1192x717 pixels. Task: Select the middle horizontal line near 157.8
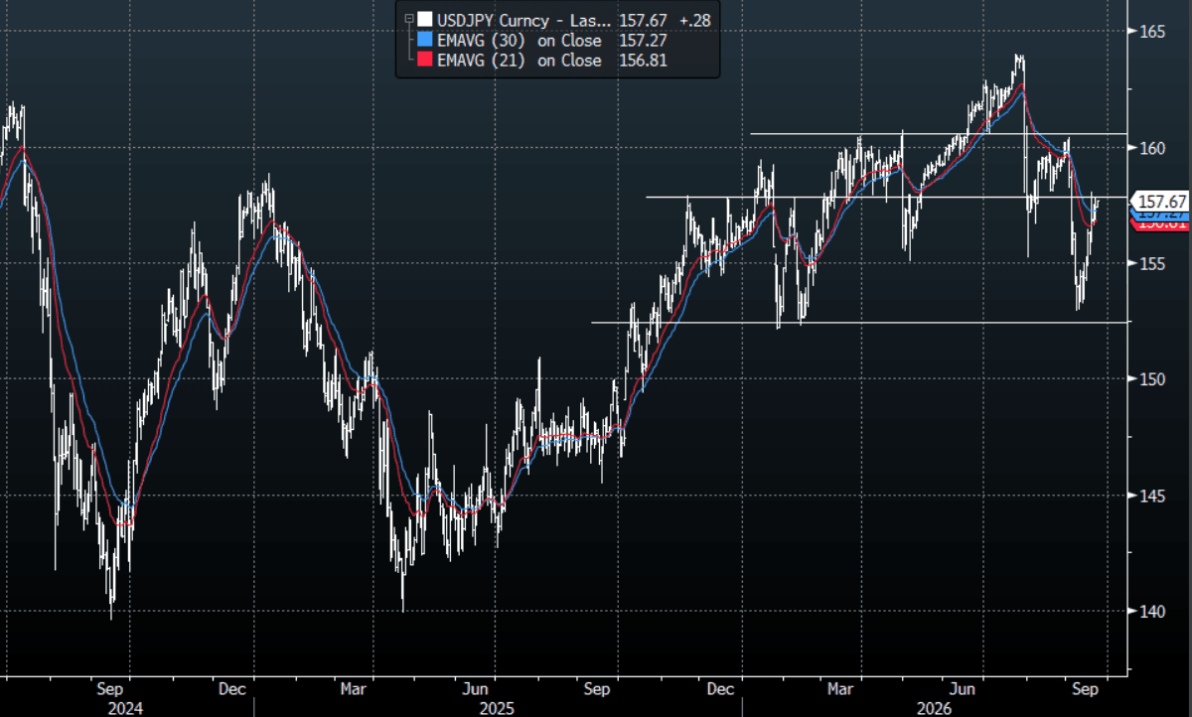point(887,197)
